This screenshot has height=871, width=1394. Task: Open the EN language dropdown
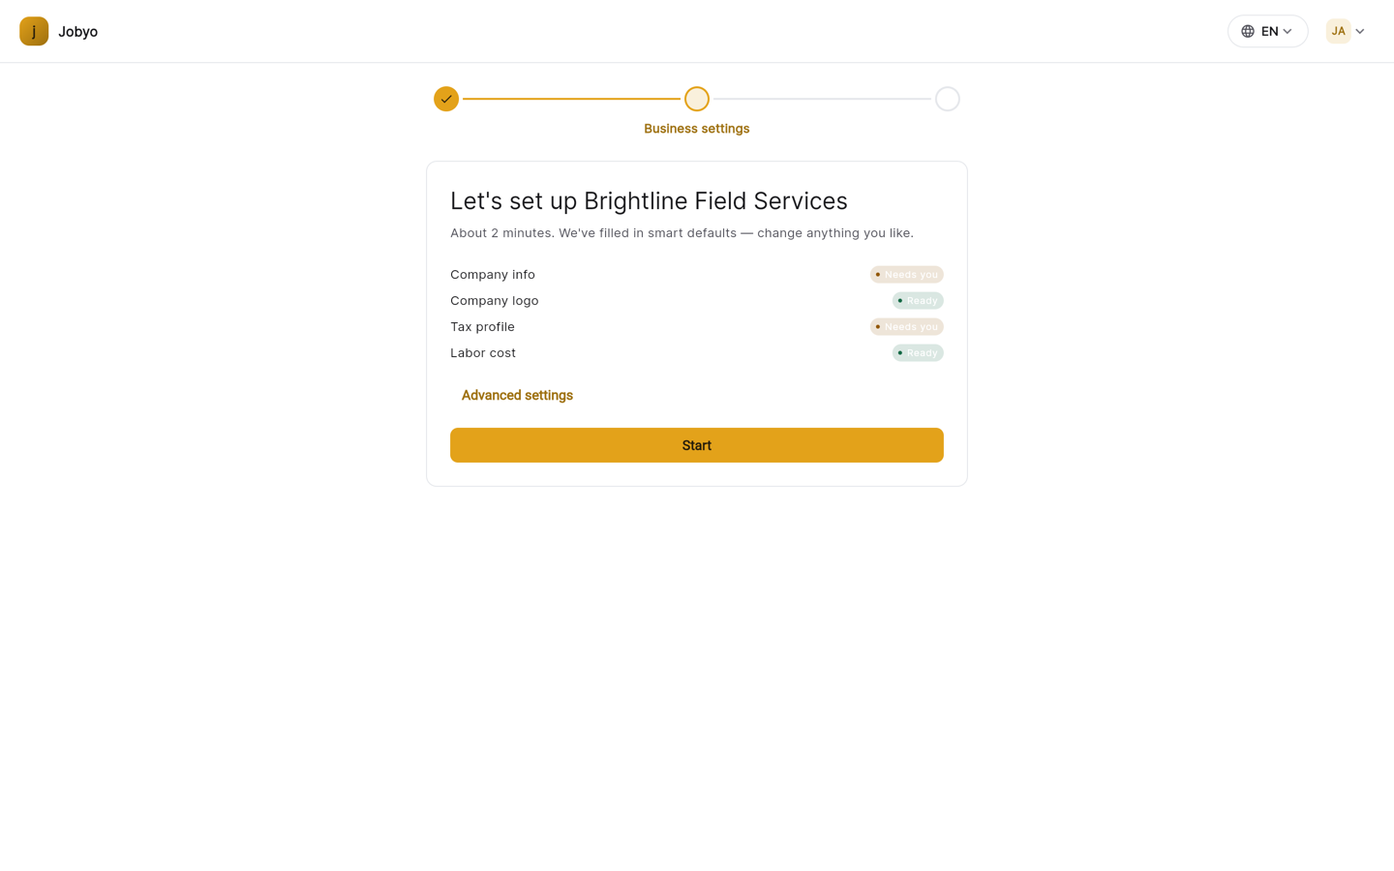tap(1267, 31)
